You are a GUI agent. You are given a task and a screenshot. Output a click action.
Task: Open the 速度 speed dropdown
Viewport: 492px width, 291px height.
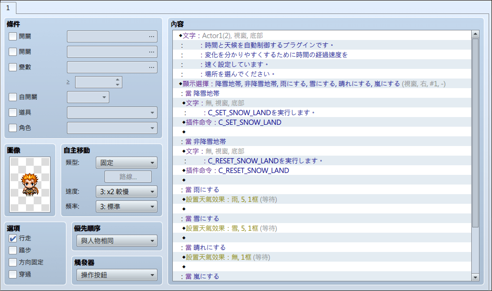point(127,191)
